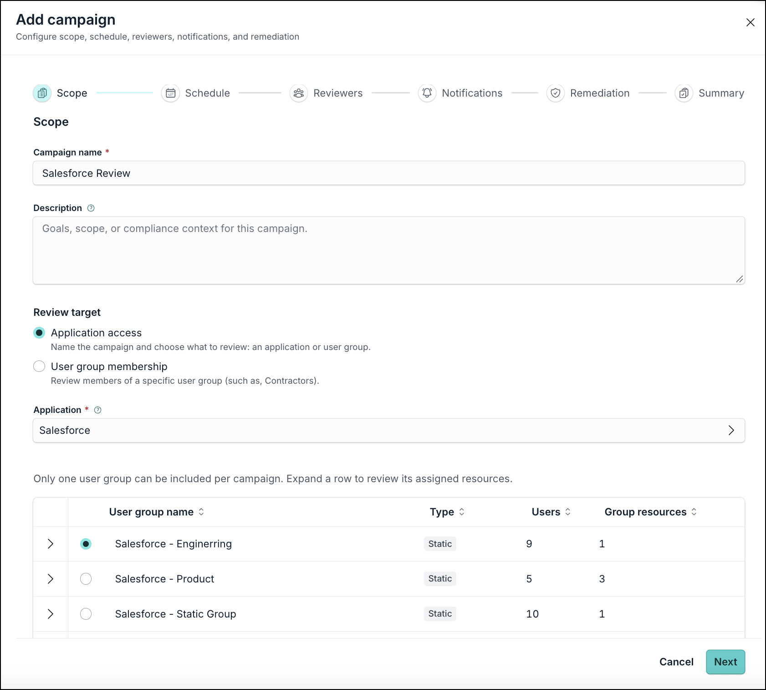Viewport: 766px width, 690px height.
Task: Click the users count 9 cell
Action: [x=529, y=544]
